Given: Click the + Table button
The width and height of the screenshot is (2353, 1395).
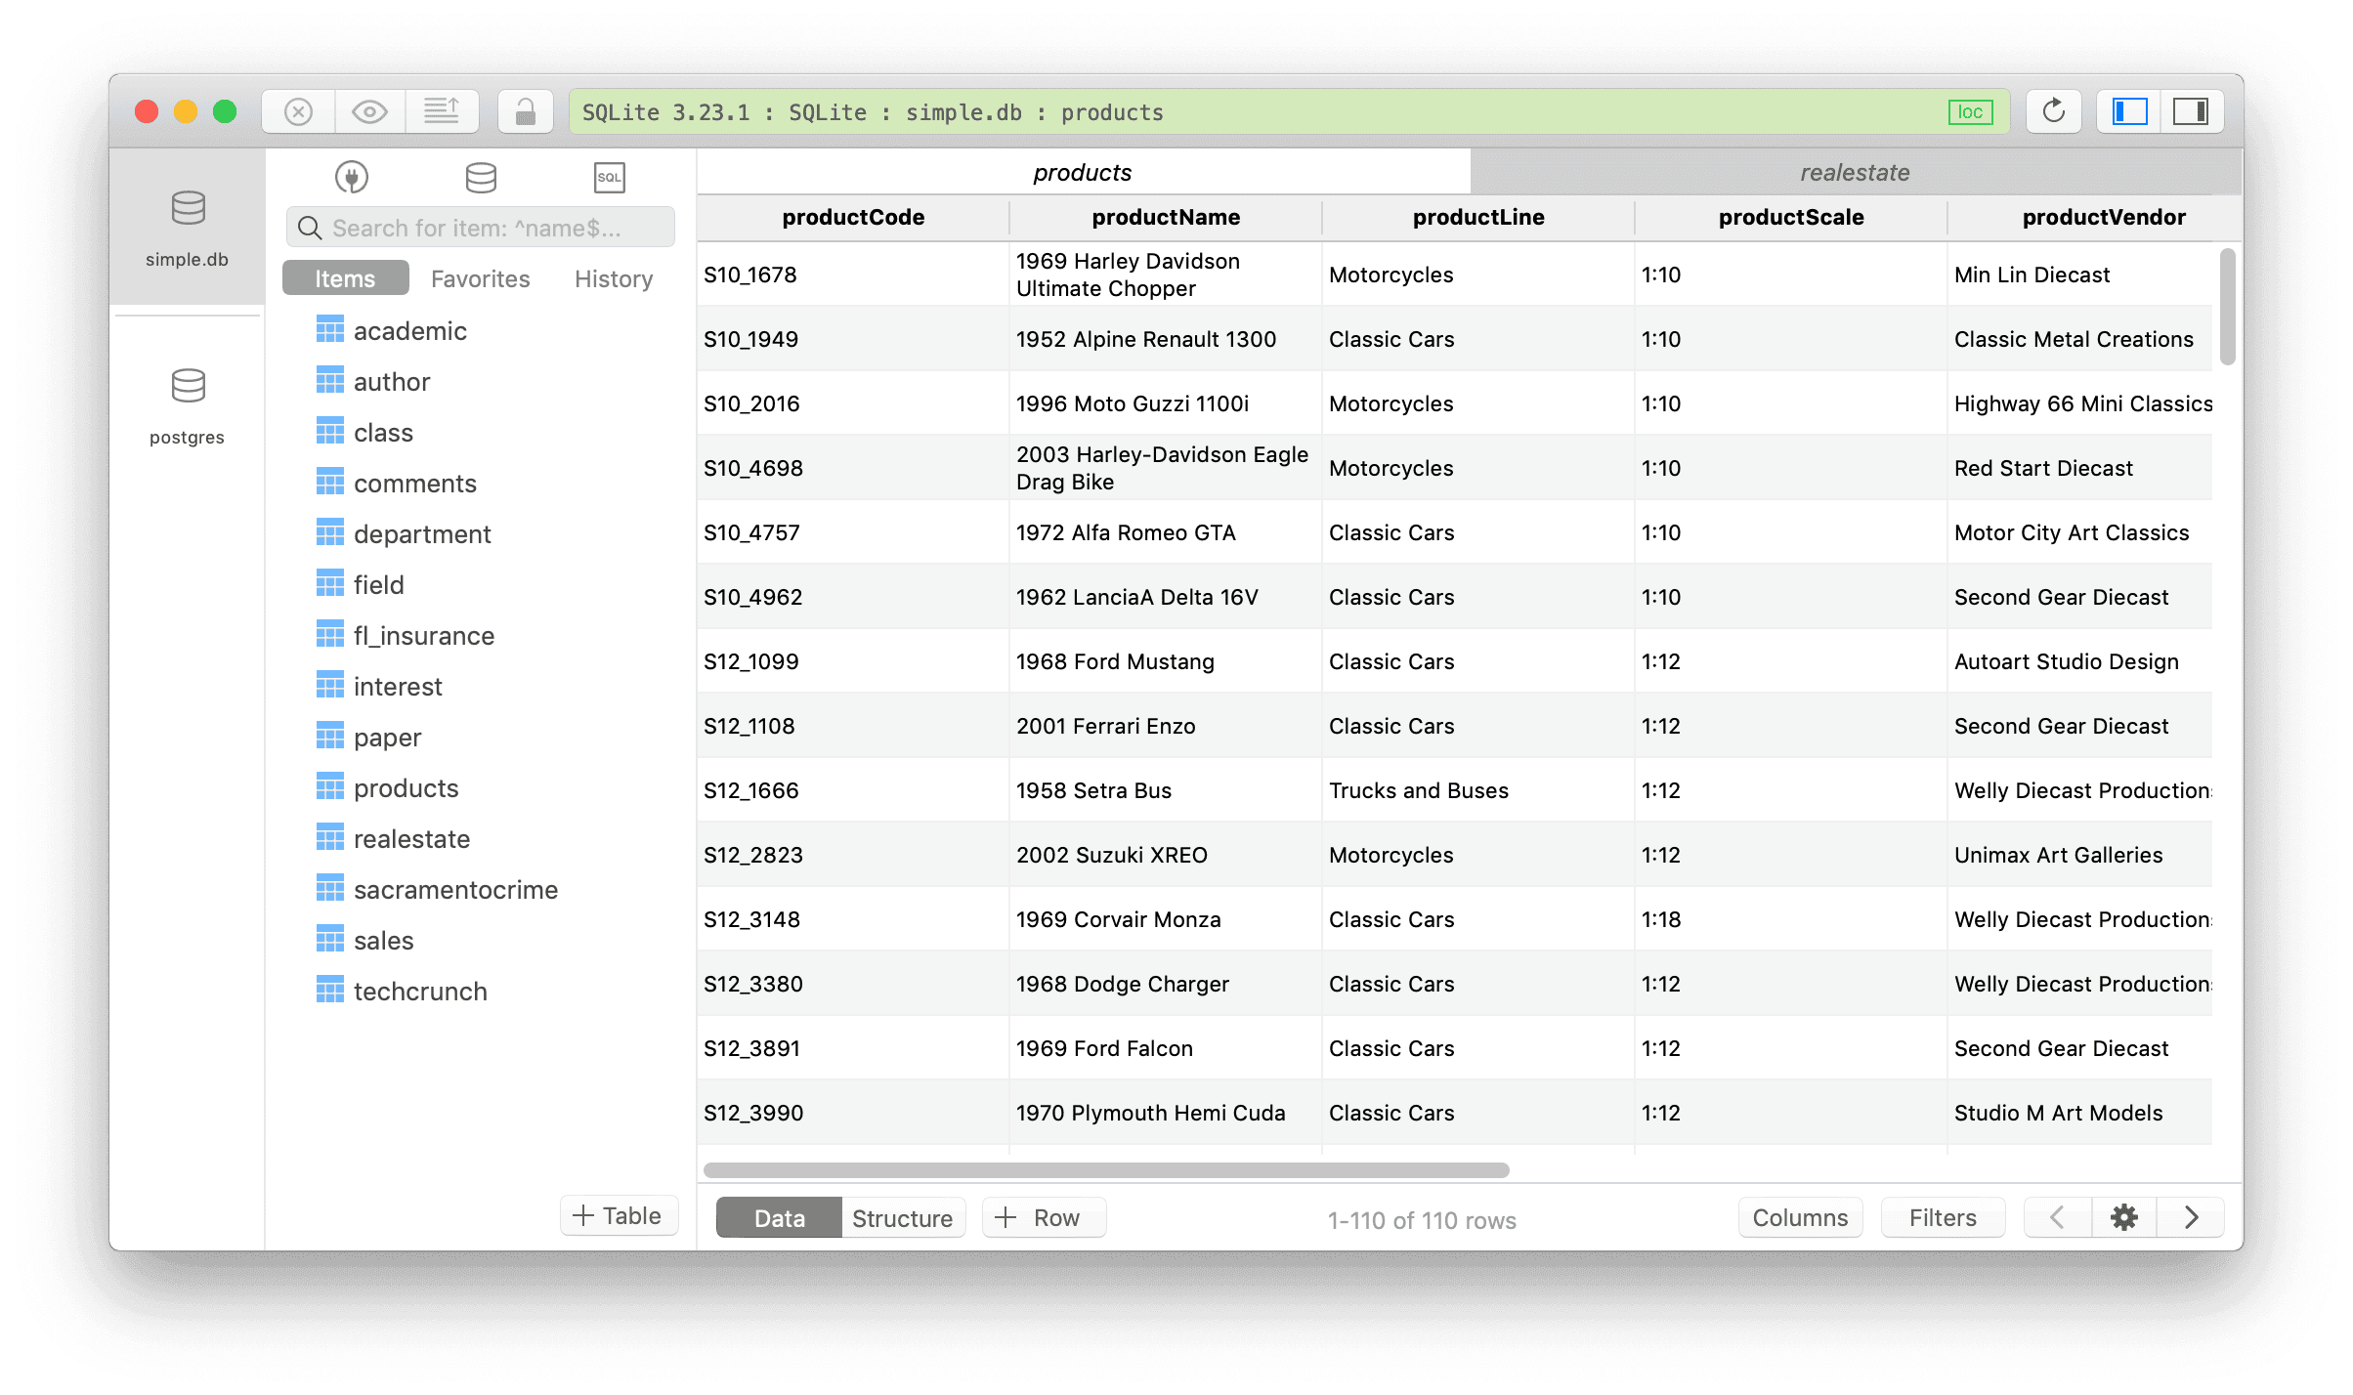Looking at the screenshot, I should tap(619, 1215).
